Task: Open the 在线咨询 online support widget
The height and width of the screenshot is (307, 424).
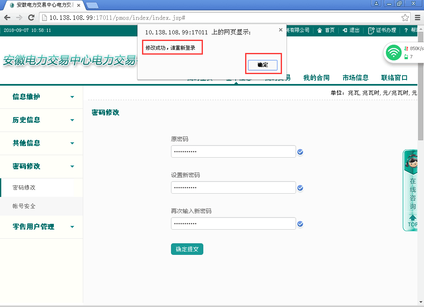Action: tap(412, 190)
